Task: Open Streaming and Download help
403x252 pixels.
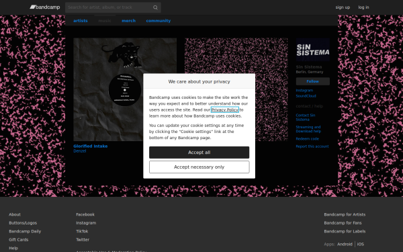Action: tap(308, 129)
